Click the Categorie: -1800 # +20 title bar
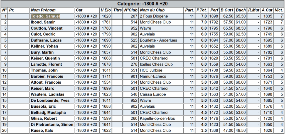 pyautogui.click(x=142, y=4)
